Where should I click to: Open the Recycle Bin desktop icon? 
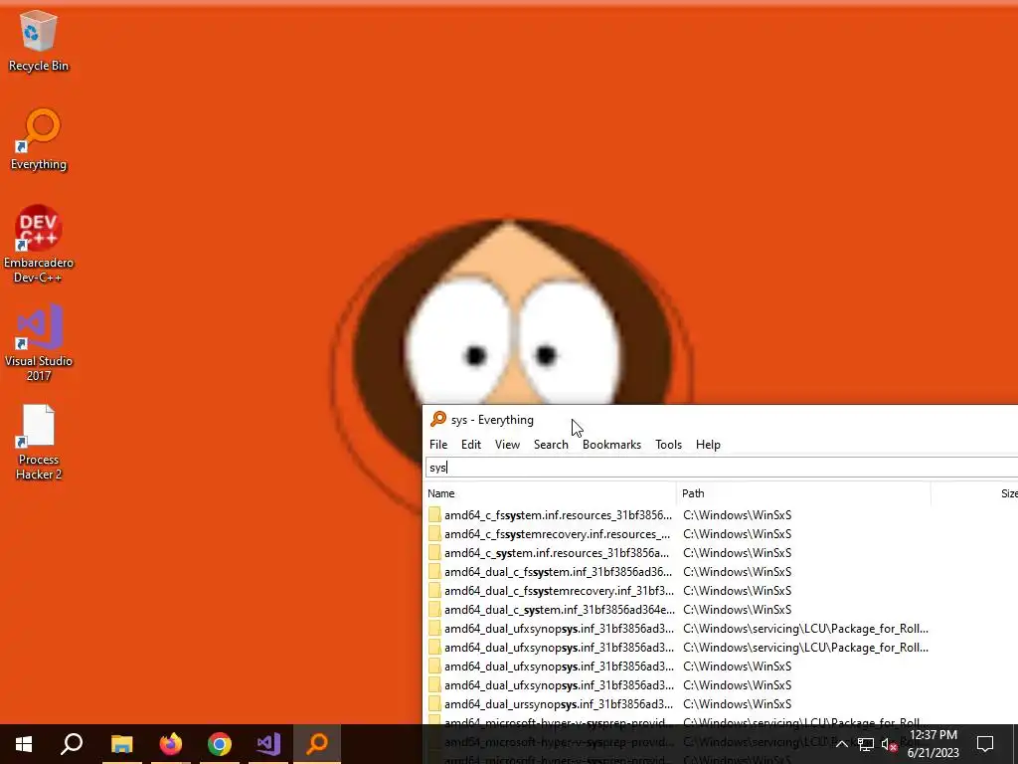coord(39,42)
